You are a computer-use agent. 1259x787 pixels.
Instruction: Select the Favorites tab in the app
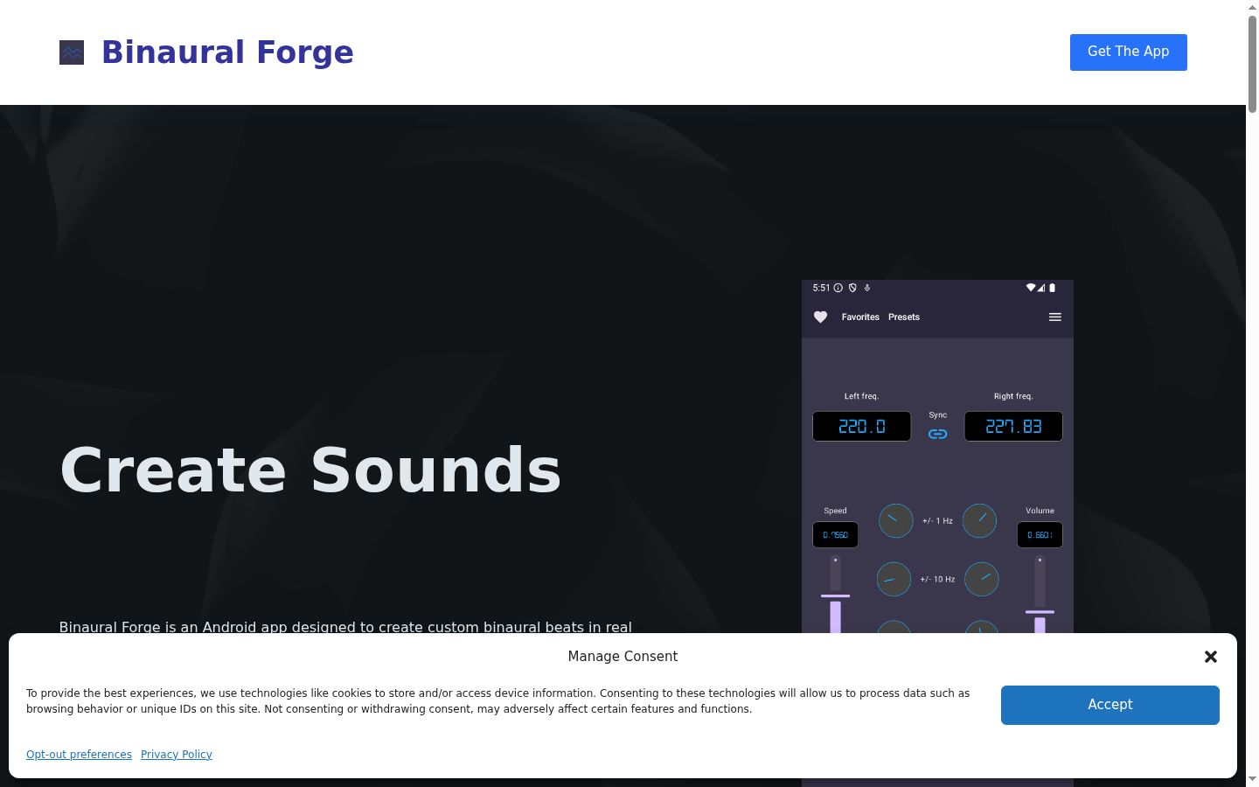click(x=860, y=317)
